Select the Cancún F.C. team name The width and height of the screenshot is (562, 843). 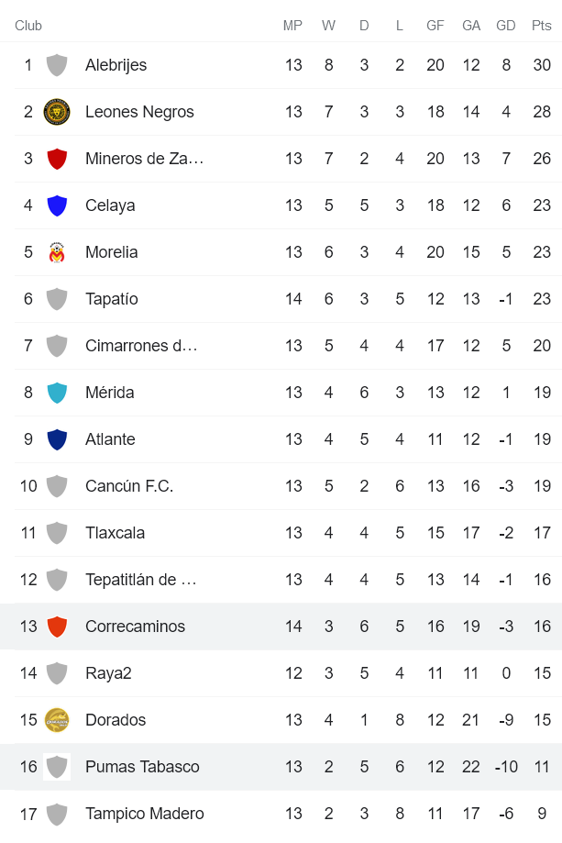129,486
